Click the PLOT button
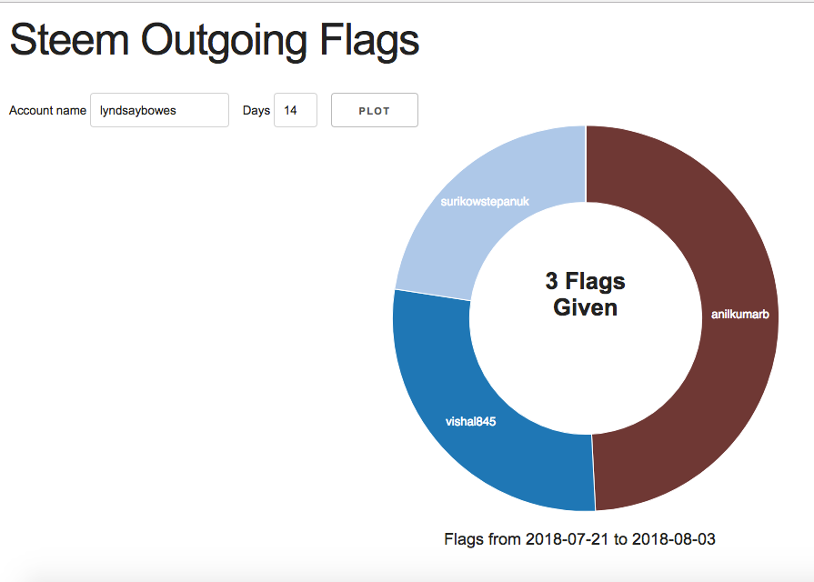The image size is (814, 582). point(375,110)
